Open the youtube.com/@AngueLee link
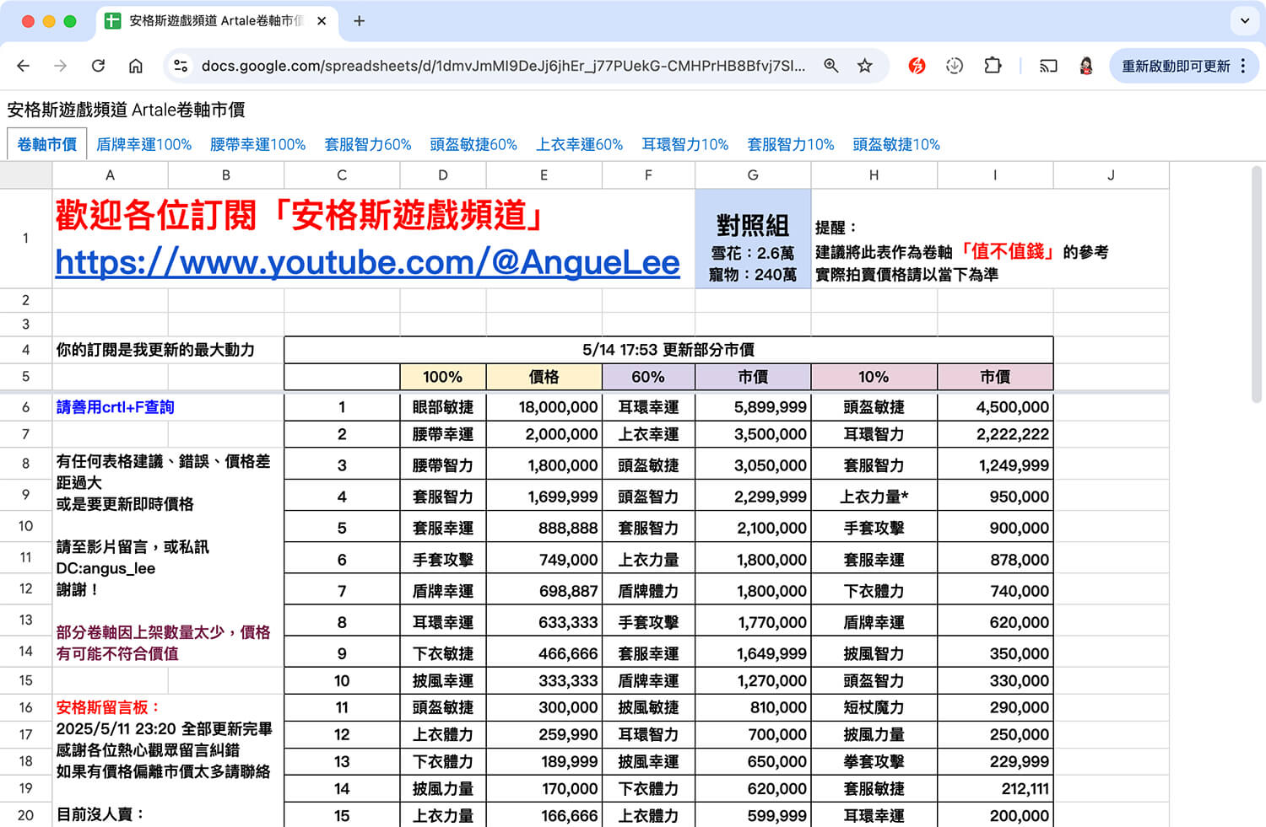 click(x=367, y=262)
